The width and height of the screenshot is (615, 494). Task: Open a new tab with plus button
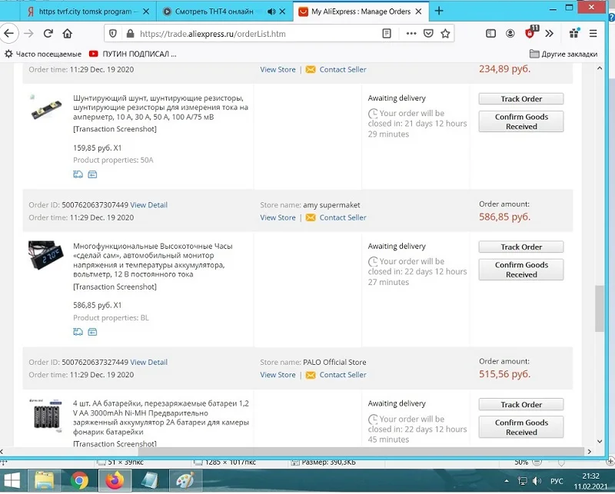[439, 11]
